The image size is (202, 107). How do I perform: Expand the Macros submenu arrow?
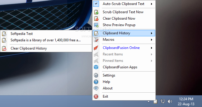click(152, 40)
